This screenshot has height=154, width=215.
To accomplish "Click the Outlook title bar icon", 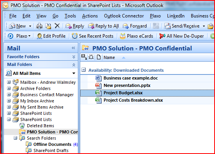I will pyautogui.click(x=5, y=5).
